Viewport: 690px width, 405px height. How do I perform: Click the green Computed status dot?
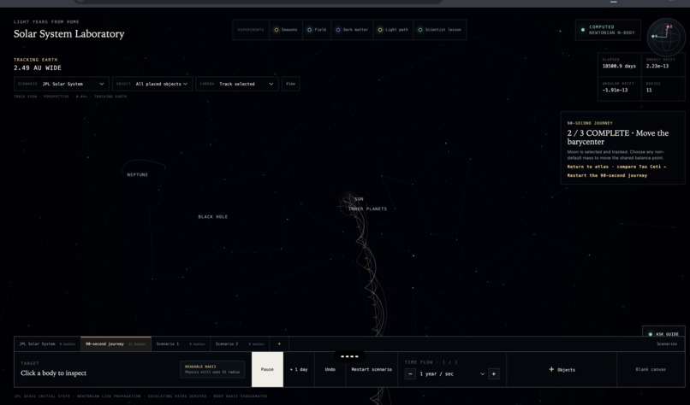(583, 30)
